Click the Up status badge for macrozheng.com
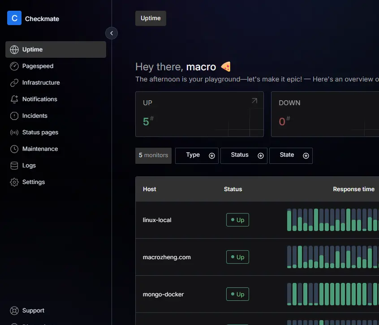The image size is (379, 325). click(x=237, y=257)
